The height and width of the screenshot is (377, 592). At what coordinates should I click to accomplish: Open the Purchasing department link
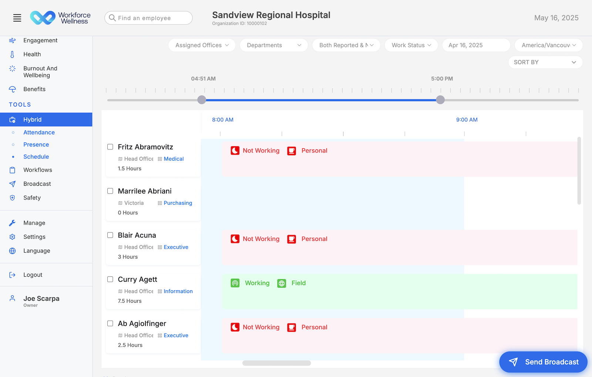tap(178, 203)
